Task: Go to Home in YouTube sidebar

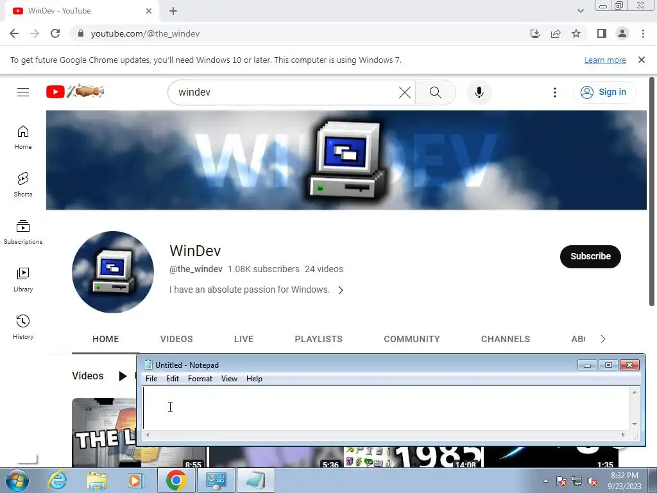Action: click(x=23, y=137)
